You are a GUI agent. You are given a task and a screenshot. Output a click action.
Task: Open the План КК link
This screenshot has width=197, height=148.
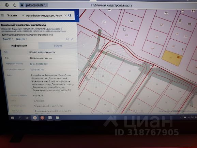click(21, 39)
